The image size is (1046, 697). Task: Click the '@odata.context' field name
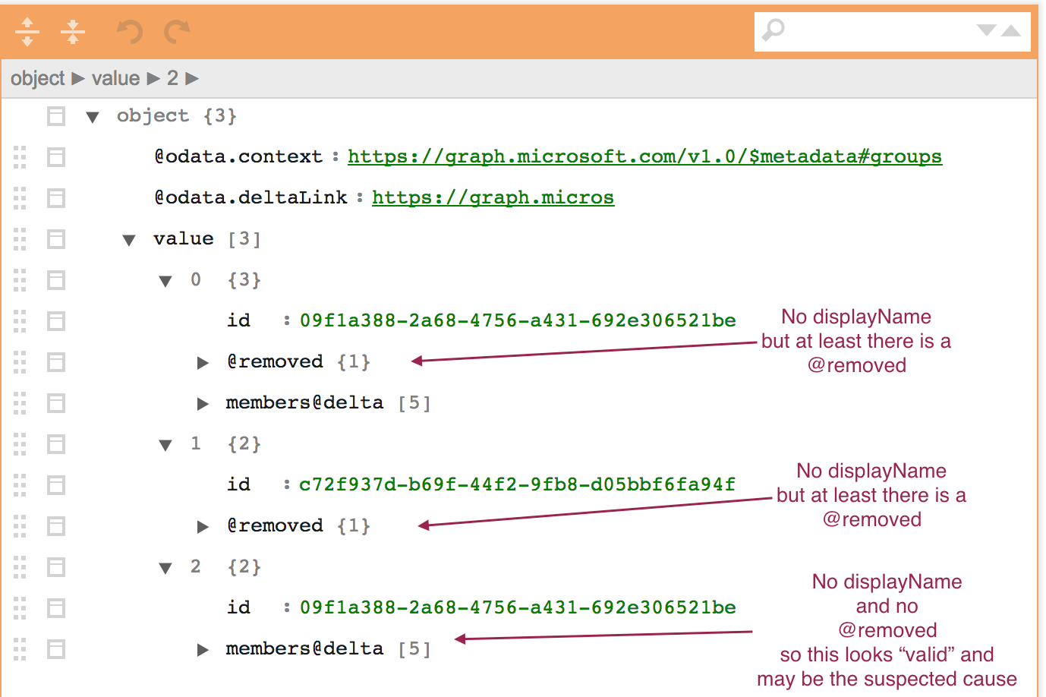238,156
